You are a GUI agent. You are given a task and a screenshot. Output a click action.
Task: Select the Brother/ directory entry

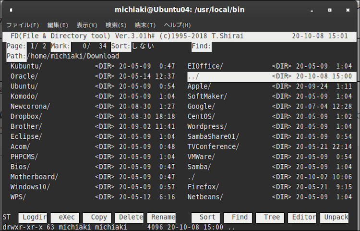click(x=93, y=126)
